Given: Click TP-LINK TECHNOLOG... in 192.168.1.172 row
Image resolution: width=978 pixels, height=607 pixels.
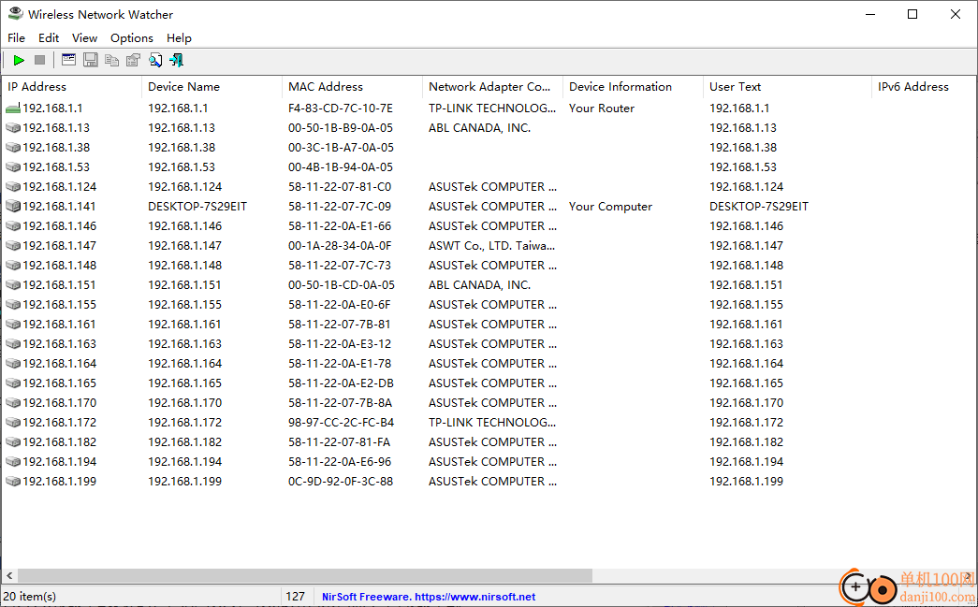Looking at the screenshot, I should (x=492, y=423).
